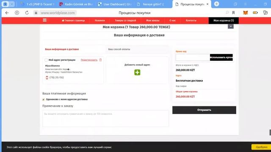Viewport: 271px width, 152px height.
Task: Switch to PHP E-Ticaret browser tab
Action: [38, 4]
